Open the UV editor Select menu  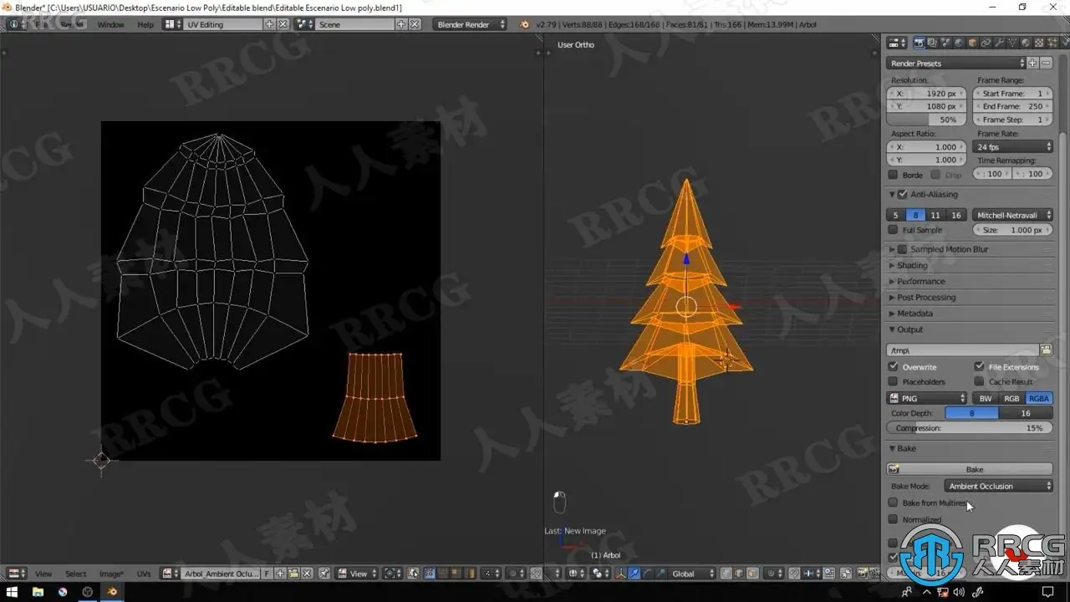tap(75, 574)
